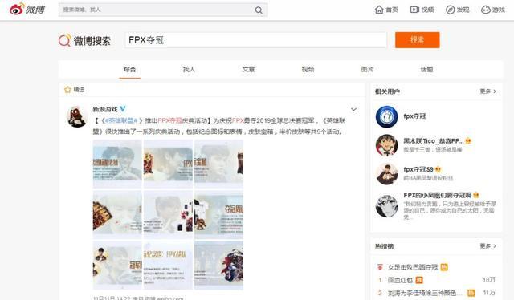
Task: Open first post image thumbnail
Action: (x=117, y=164)
